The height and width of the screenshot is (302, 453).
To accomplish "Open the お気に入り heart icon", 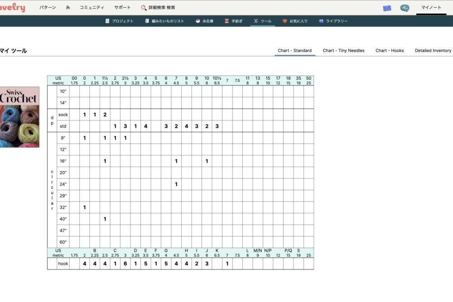I will [x=285, y=21].
